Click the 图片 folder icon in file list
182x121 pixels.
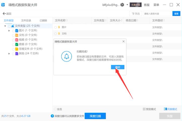(59, 27)
